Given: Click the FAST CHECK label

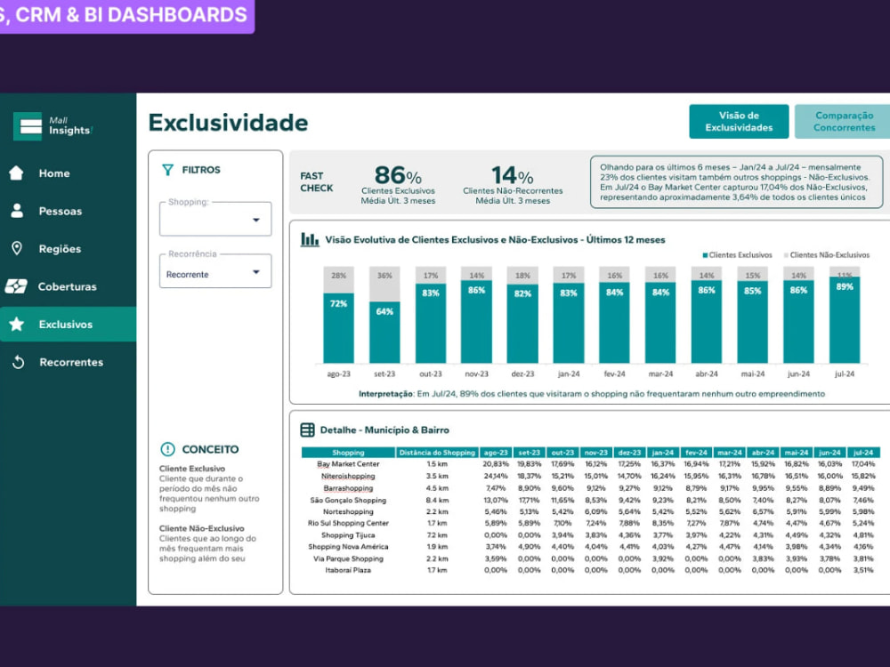Looking at the screenshot, I should pos(316,182).
